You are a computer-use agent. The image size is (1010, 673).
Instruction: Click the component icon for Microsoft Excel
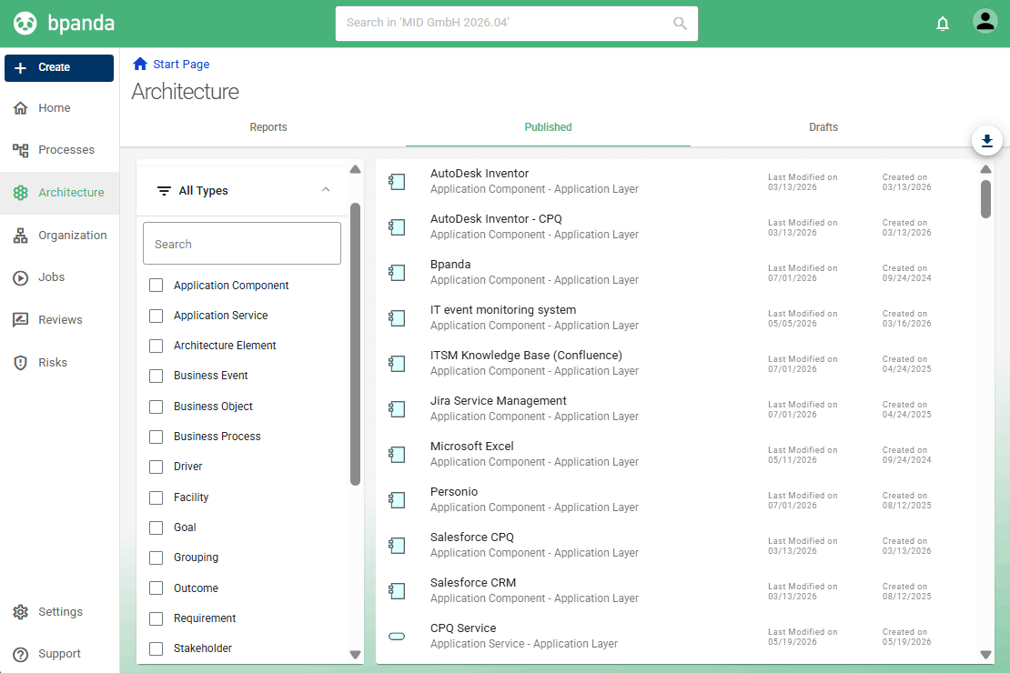397,455
